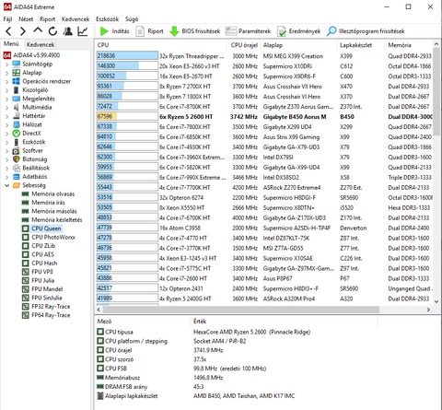Expand the Alaplap tree node
The height and width of the screenshot is (410, 442).
point(6,73)
